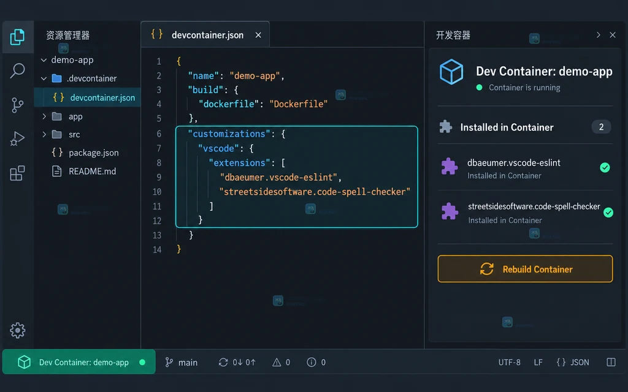The height and width of the screenshot is (392, 628).
Task: Expand the src folder chevron
Action: coord(44,134)
